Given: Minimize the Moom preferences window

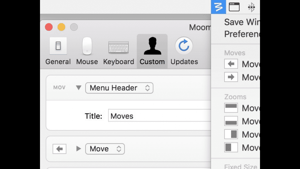Looking at the screenshot, I should point(61,27).
